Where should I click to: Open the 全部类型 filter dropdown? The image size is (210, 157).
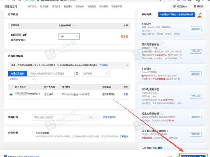[x=96, y=74]
